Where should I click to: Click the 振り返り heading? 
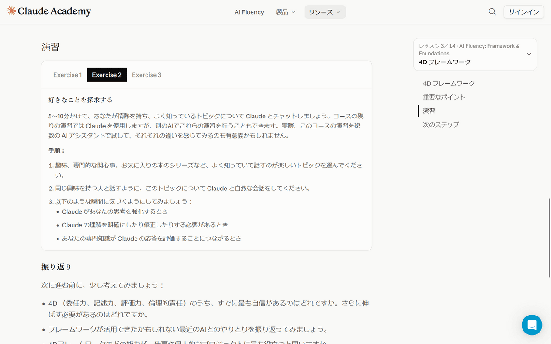click(56, 267)
